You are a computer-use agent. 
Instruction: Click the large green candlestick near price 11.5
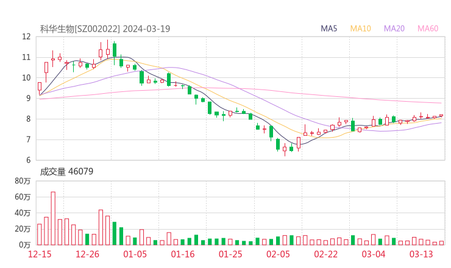[x=115, y=50]
